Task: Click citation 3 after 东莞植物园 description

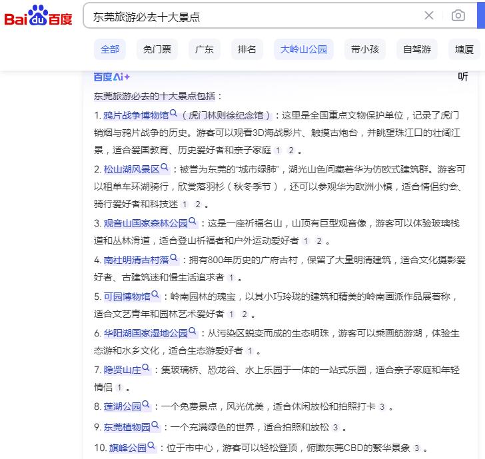Action: point(335,427)
